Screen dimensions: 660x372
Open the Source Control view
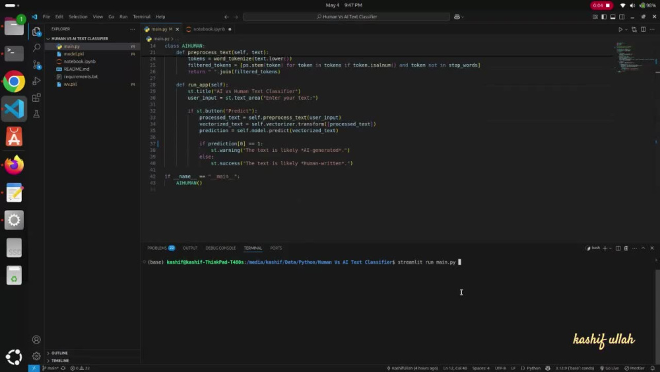(36, 65)
